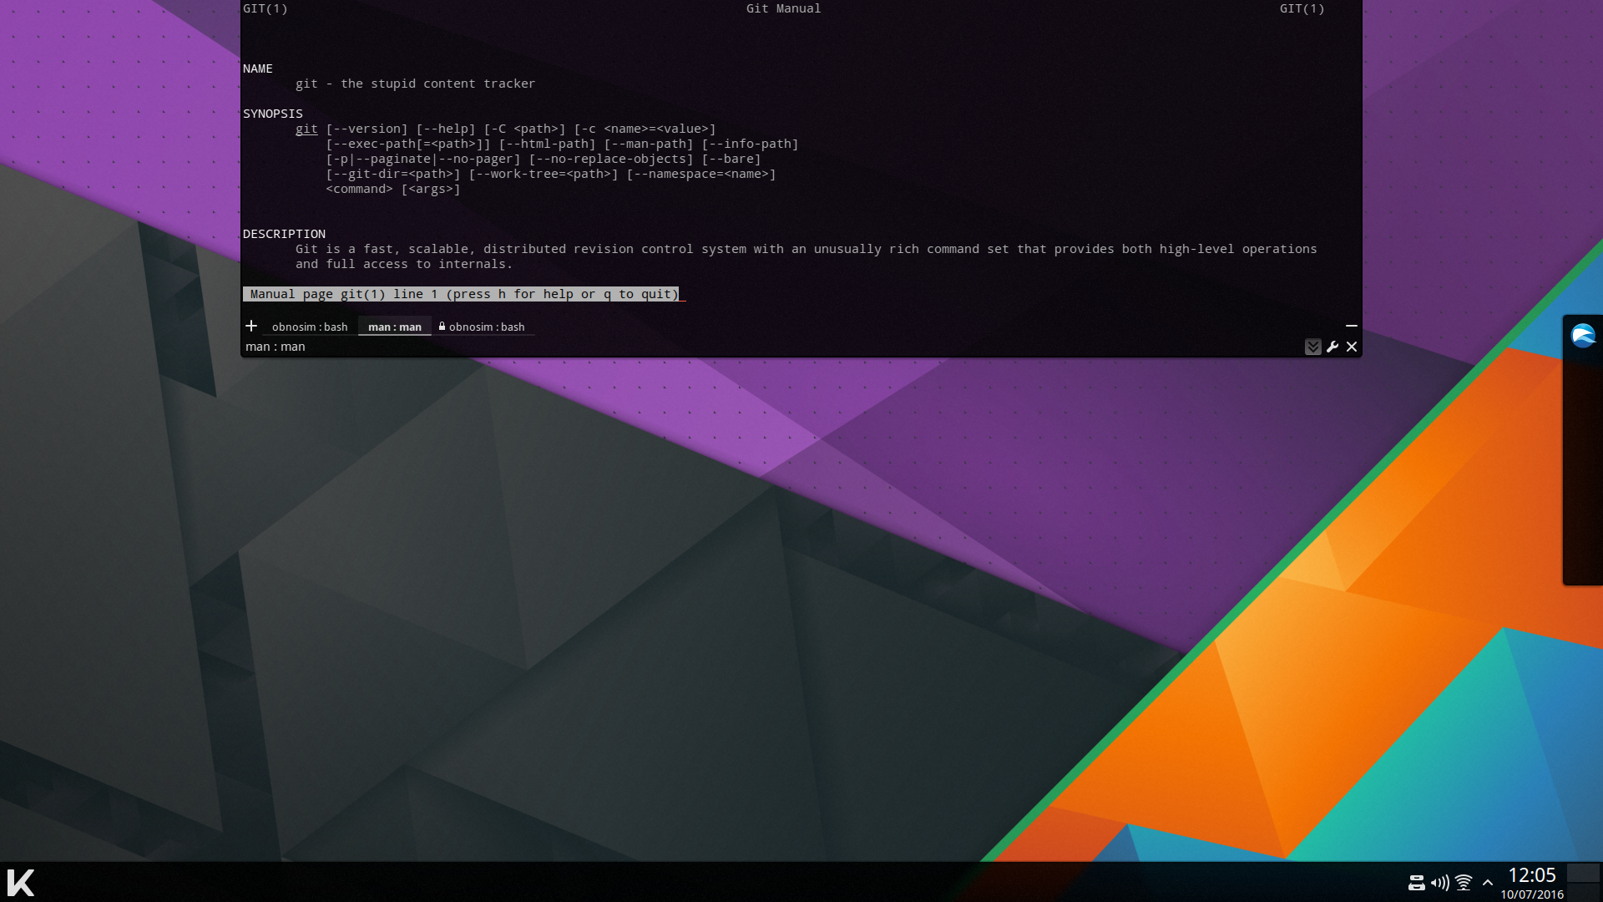
Task: Open the audio volume tray icon
Action: click(1439, 882)
